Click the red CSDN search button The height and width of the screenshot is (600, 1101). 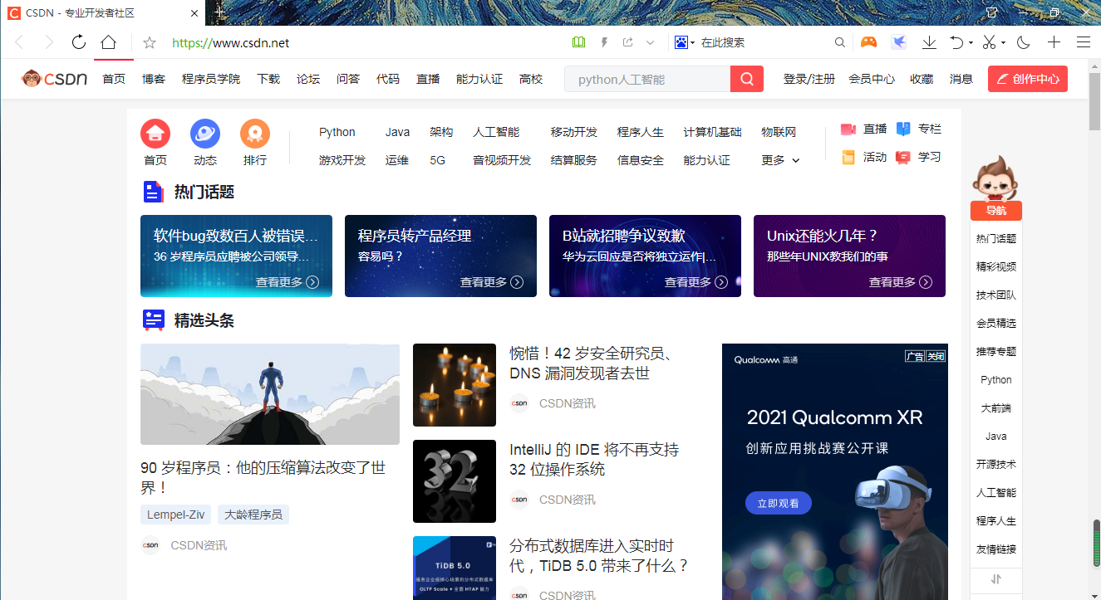747,79
